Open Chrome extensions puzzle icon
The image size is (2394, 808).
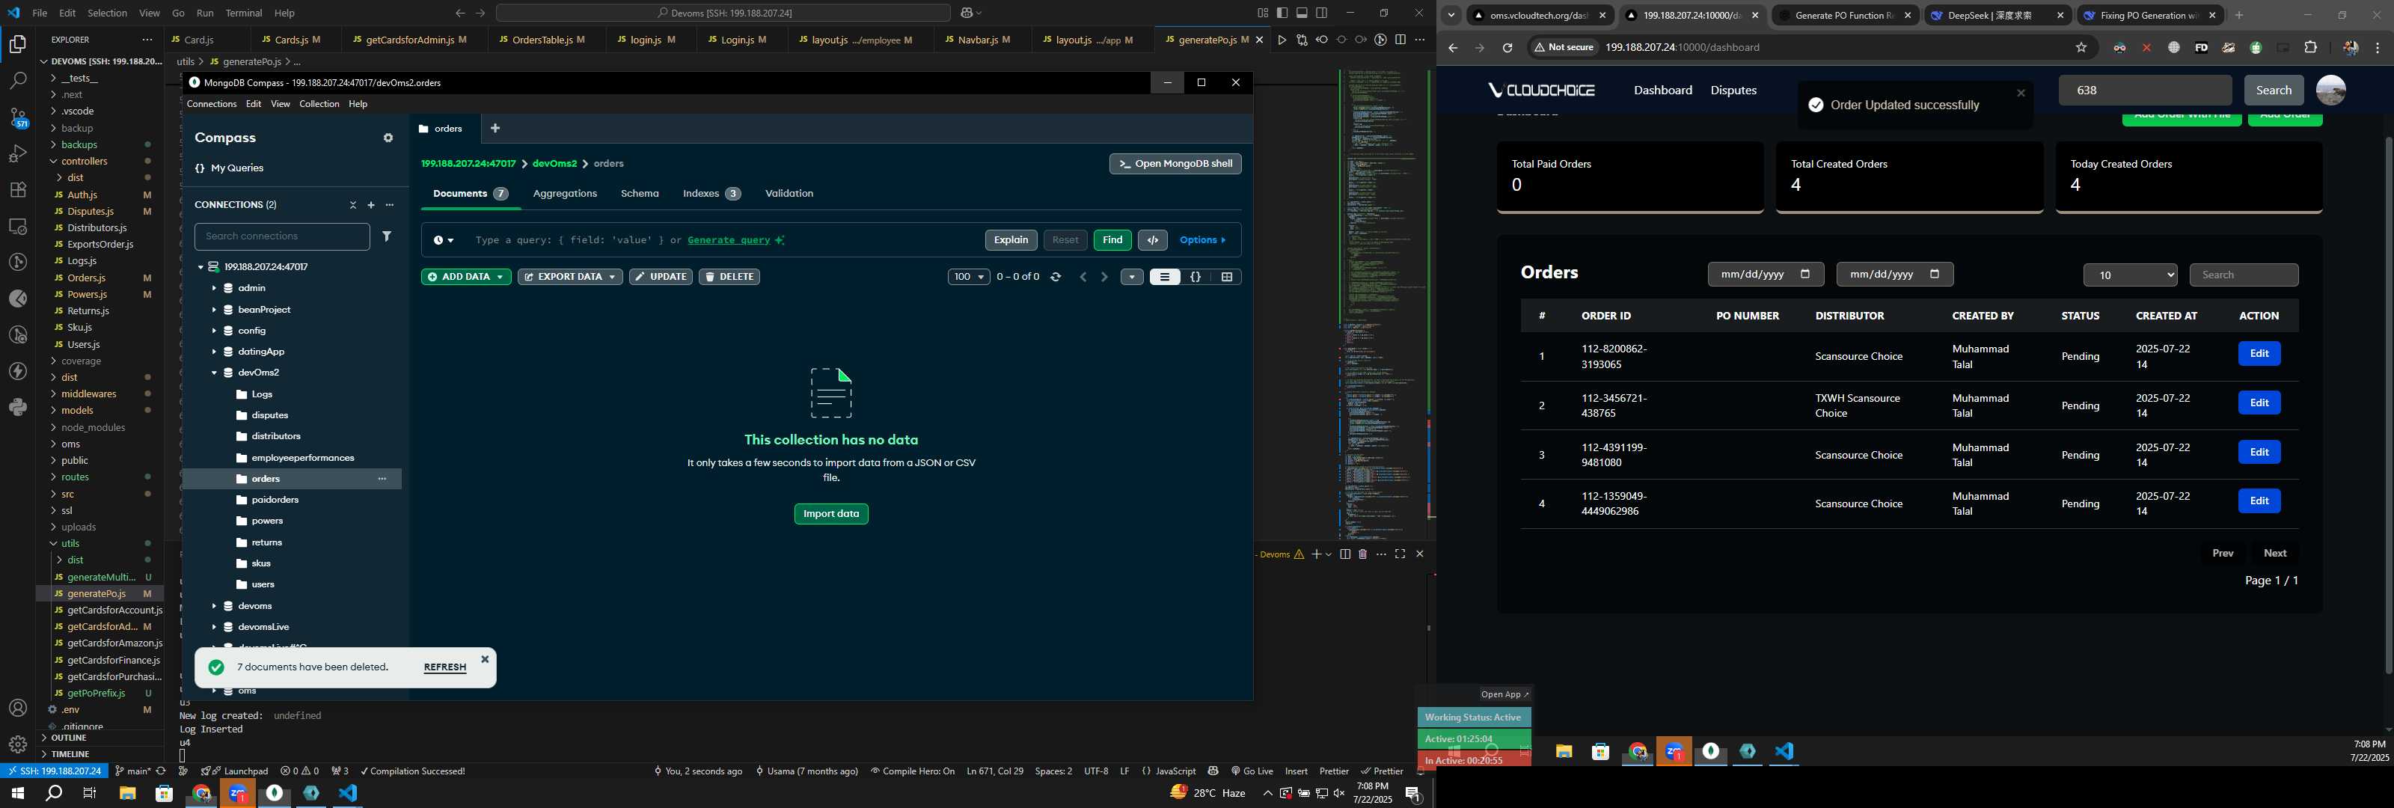click(2310, 47)
